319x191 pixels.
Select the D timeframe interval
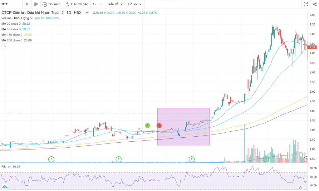pos(27,4)
